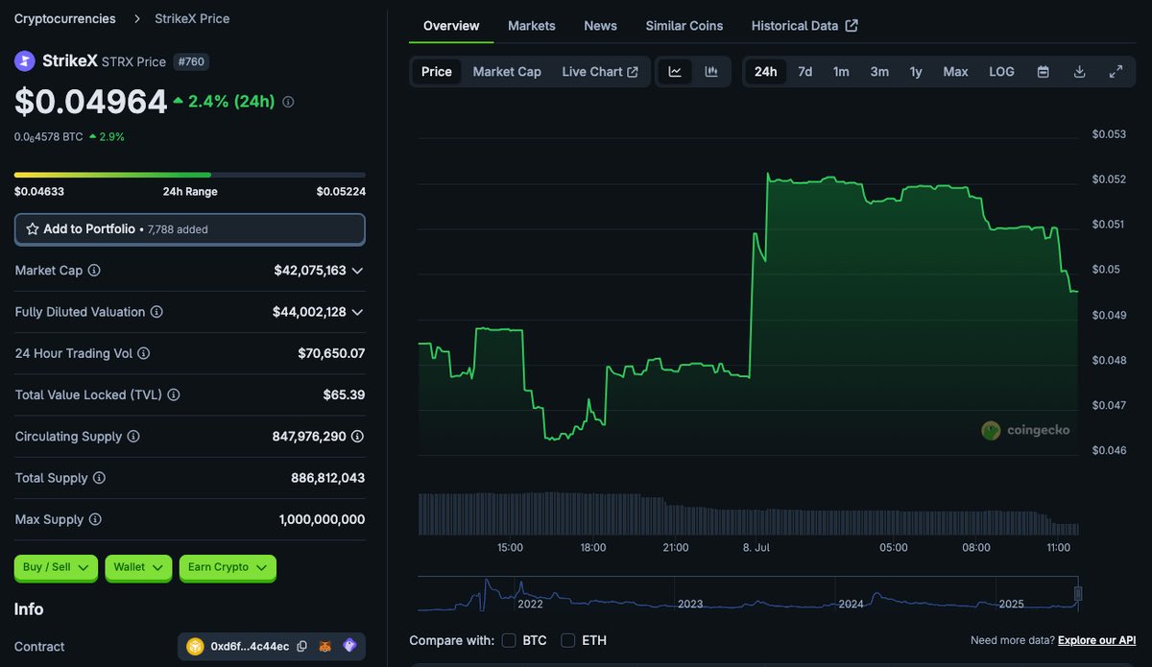Click the 886,812,043 total supply value

pos(328,478)
